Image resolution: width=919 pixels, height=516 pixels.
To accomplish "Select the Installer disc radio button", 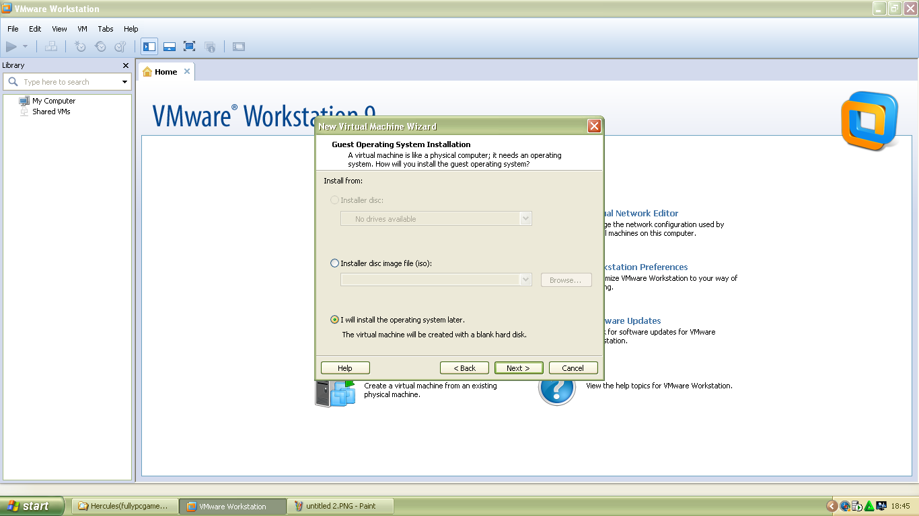I will coord(335,200).
